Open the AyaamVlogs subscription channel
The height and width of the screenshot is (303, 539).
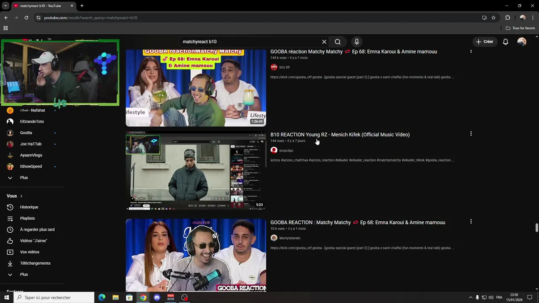tap(32, 155)
